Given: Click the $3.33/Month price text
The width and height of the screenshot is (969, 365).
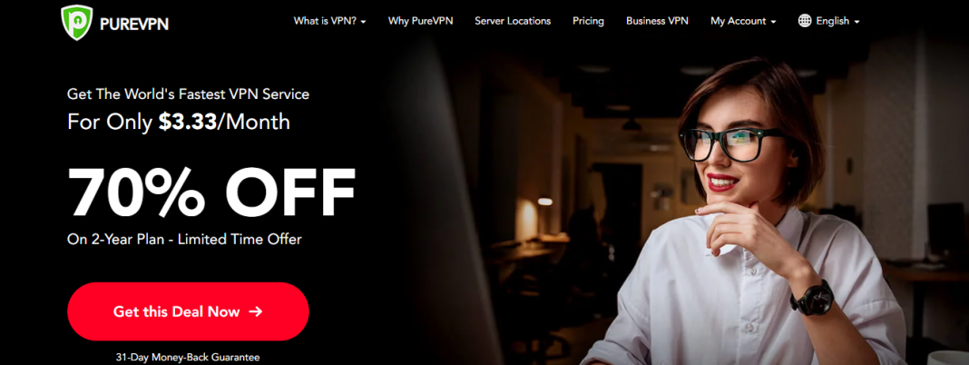Looking at the screenshot, I should [x=224, y=122].
